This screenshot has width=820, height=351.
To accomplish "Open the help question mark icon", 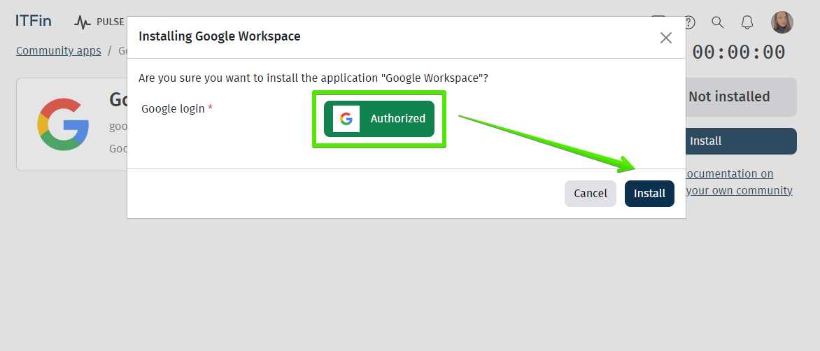I will click(x=690, y=22).
